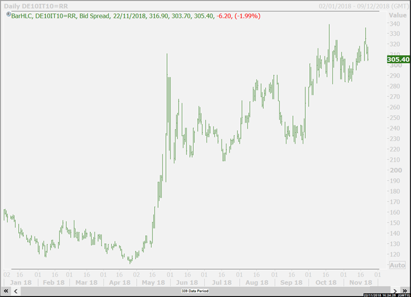The image size is (411, 297).
Task: Click the Value axis header
Action: (x=397, y=15)
